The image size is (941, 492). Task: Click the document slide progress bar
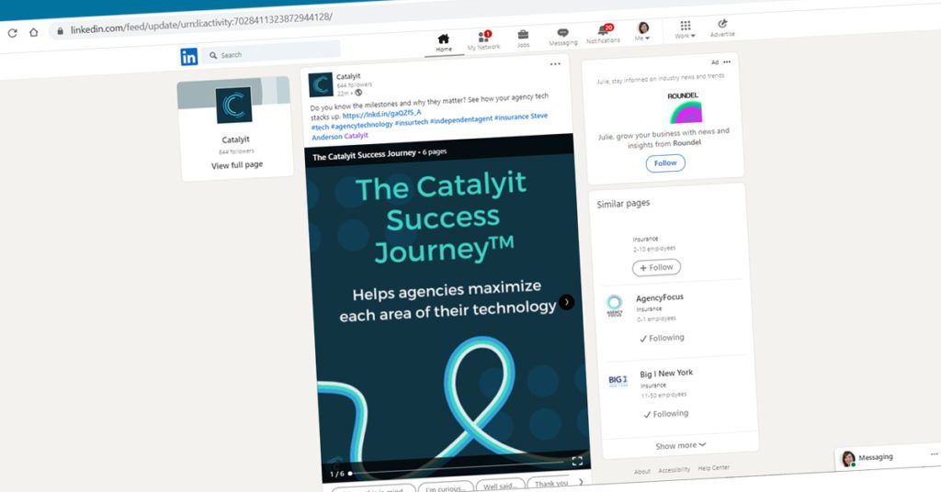tap(458, 468)
